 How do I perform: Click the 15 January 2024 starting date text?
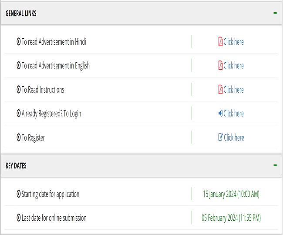click(231, 194)
